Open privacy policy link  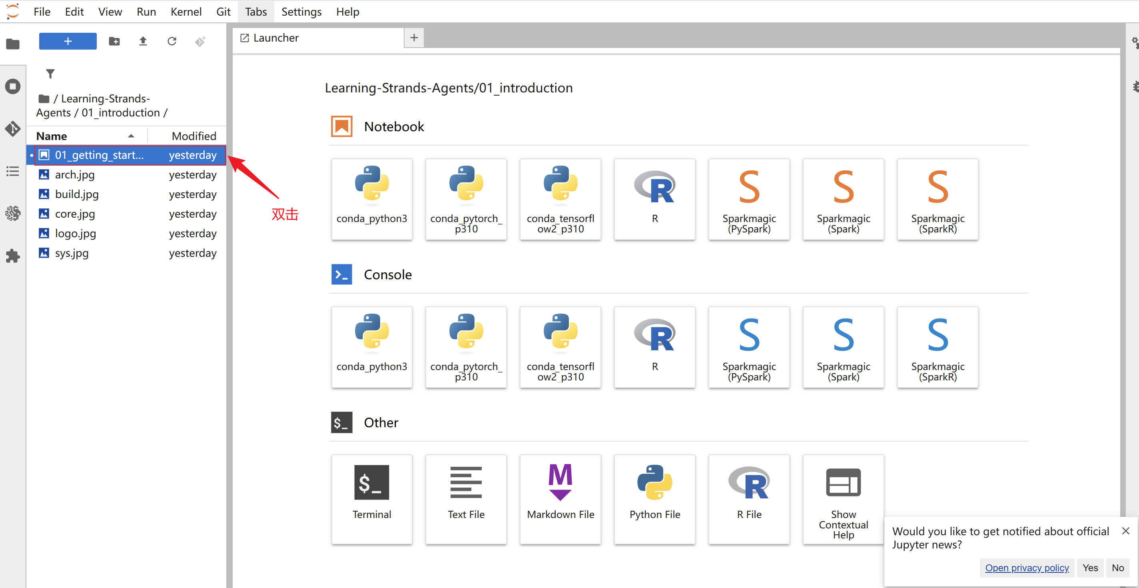[x=1027, y=568]
